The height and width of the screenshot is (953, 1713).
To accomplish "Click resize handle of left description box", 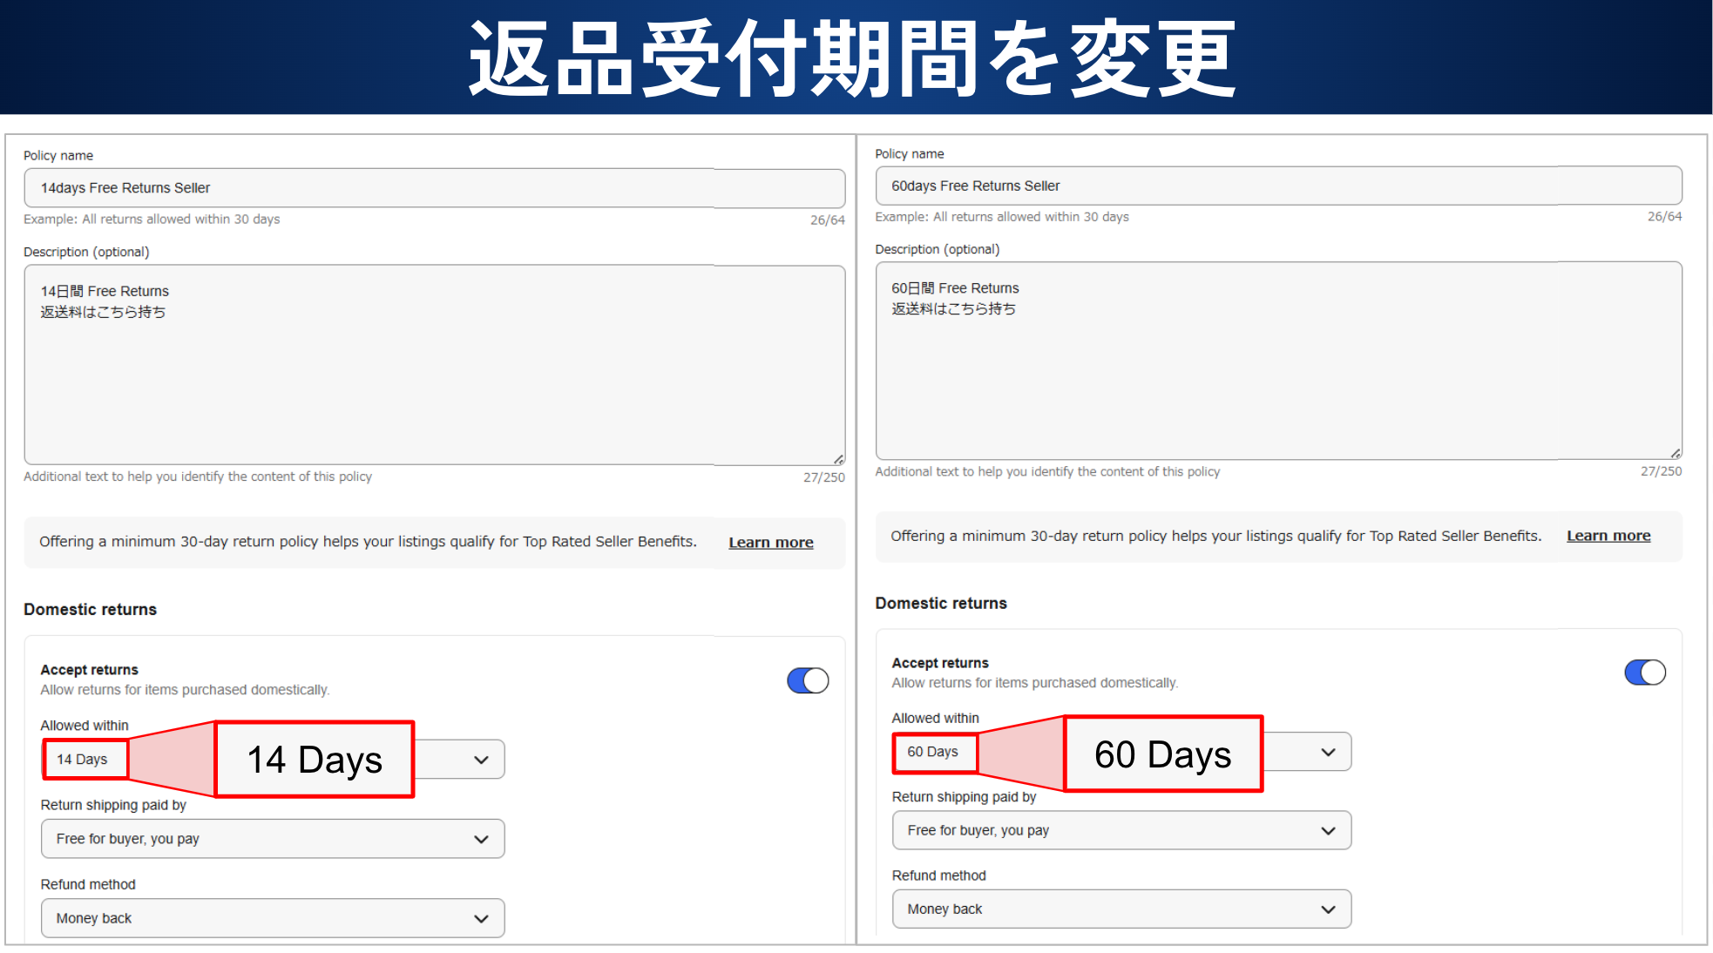I will [838, 459].
